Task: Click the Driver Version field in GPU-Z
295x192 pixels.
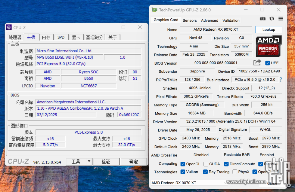Action: tap(231, 121)
